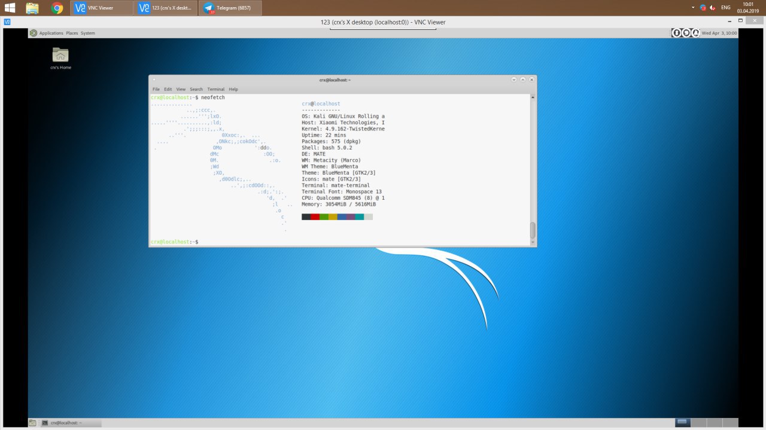766x430 pixels.
Task: Minimize the mate-terminal window
Action: [x=514, y=80]
